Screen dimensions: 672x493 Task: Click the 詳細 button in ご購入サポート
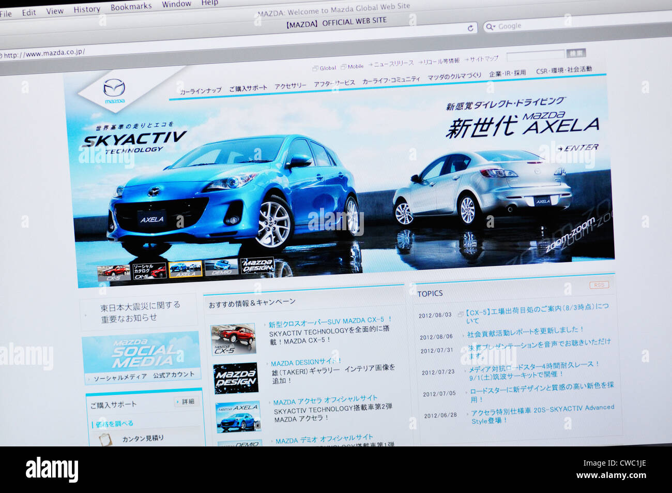point(187,401)
